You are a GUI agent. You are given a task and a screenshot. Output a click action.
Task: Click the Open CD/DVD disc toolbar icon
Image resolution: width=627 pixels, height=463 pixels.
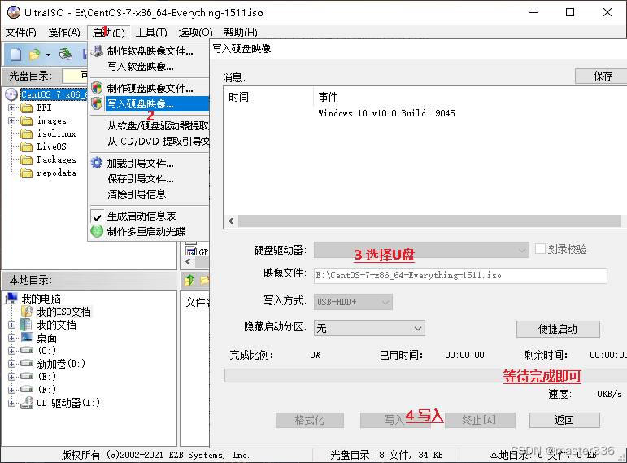(x=67, y=55)
